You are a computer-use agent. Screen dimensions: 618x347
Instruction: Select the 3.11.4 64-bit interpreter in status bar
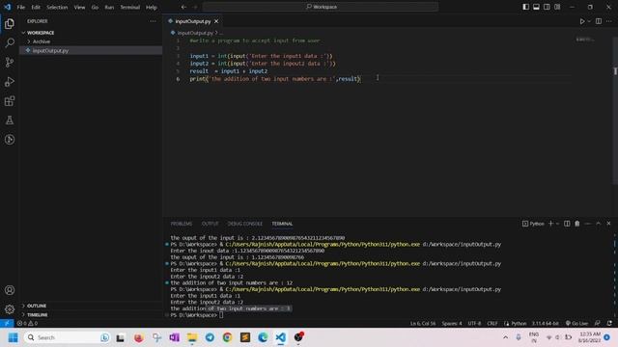(545, 324)
